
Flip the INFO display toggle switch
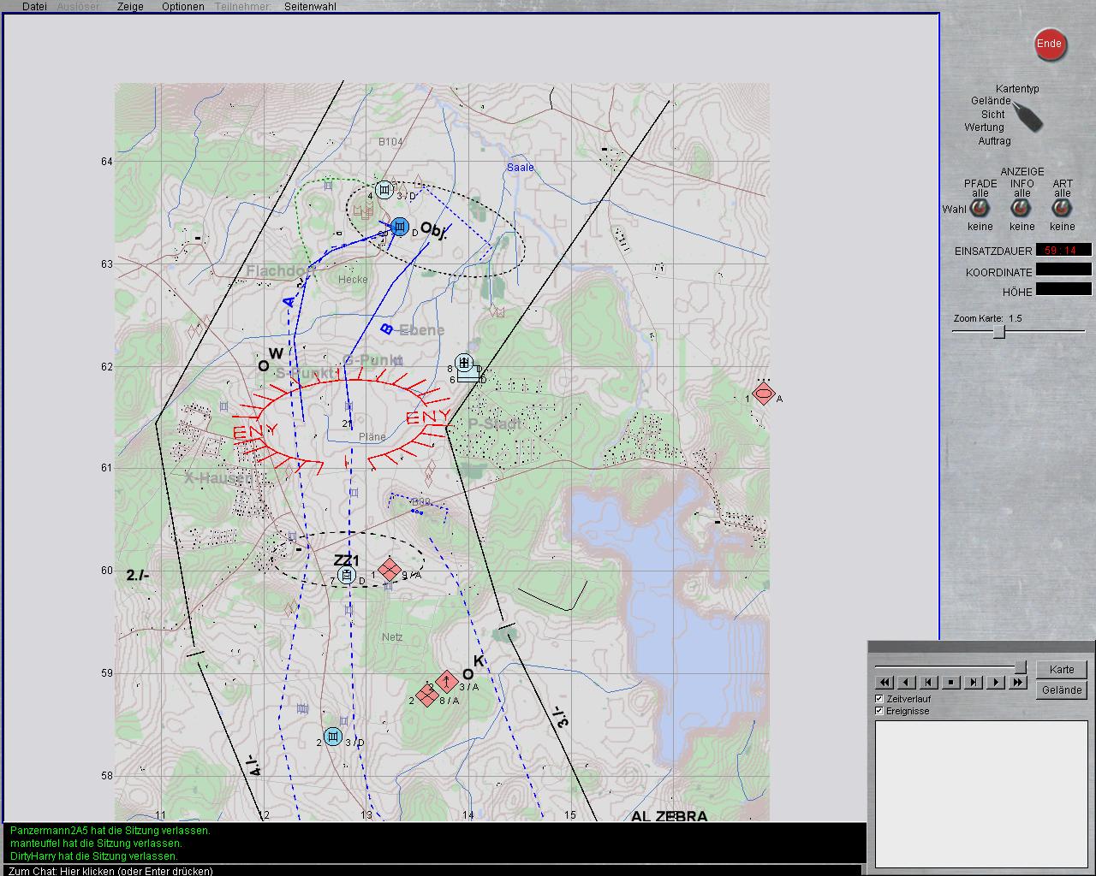click(1022, 209)
